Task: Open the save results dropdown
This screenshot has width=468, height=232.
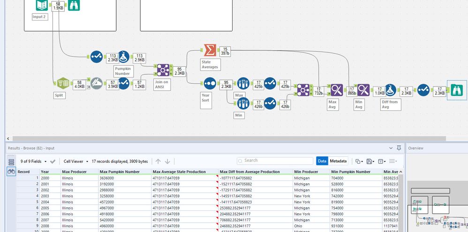Action: (x=370, y=161)
